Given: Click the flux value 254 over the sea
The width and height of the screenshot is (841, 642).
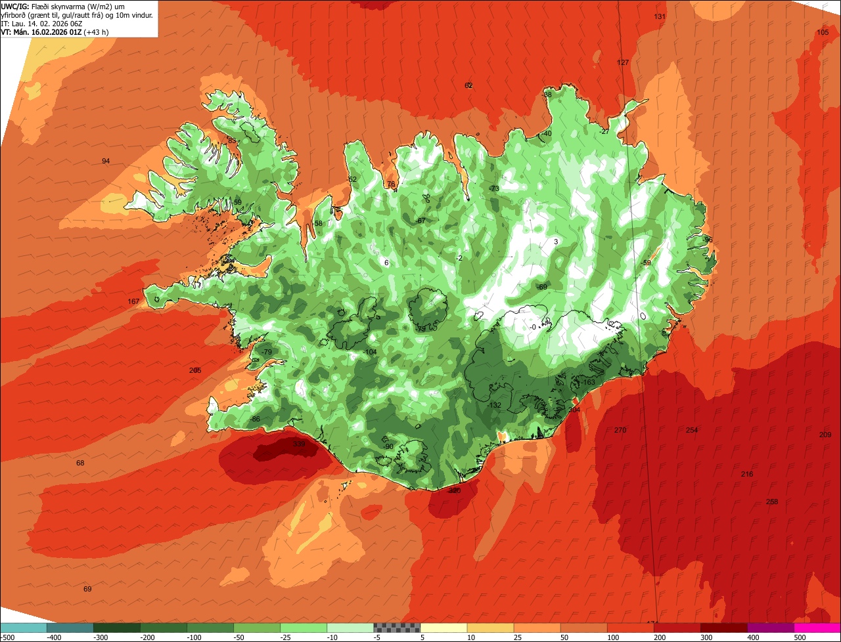Looking at the screenshot, I should [x=692, y=431].
